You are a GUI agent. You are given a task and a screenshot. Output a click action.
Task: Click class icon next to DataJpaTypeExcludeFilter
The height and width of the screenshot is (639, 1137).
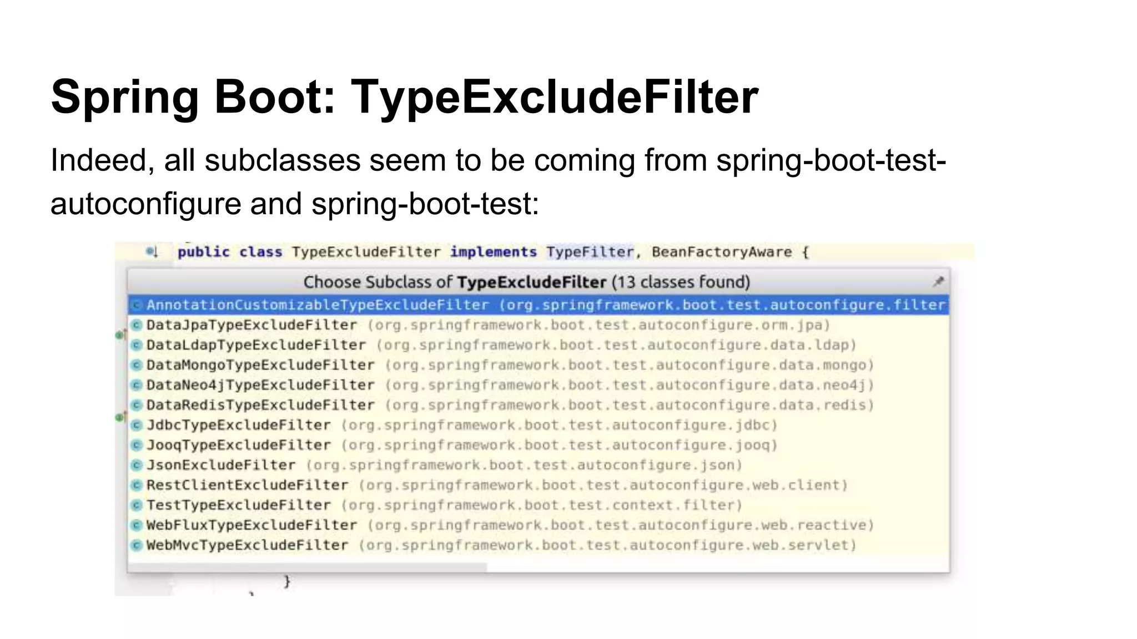point(137,325)
